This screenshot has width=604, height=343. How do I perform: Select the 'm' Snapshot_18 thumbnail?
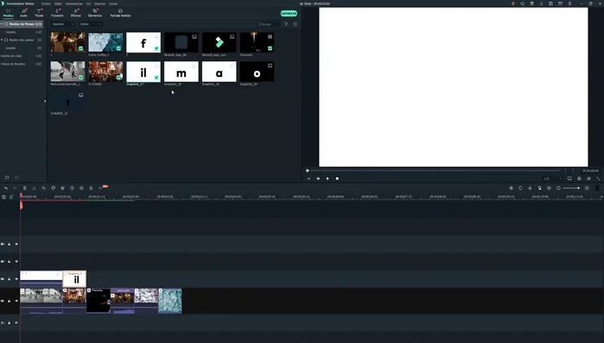point(181,72)
